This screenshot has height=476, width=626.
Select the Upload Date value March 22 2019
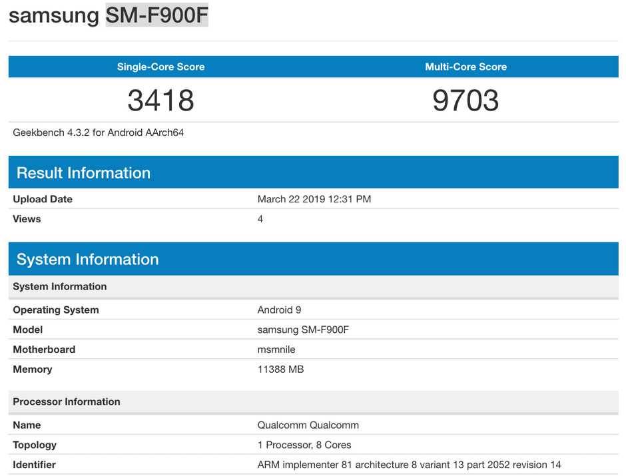pos(314,198)
